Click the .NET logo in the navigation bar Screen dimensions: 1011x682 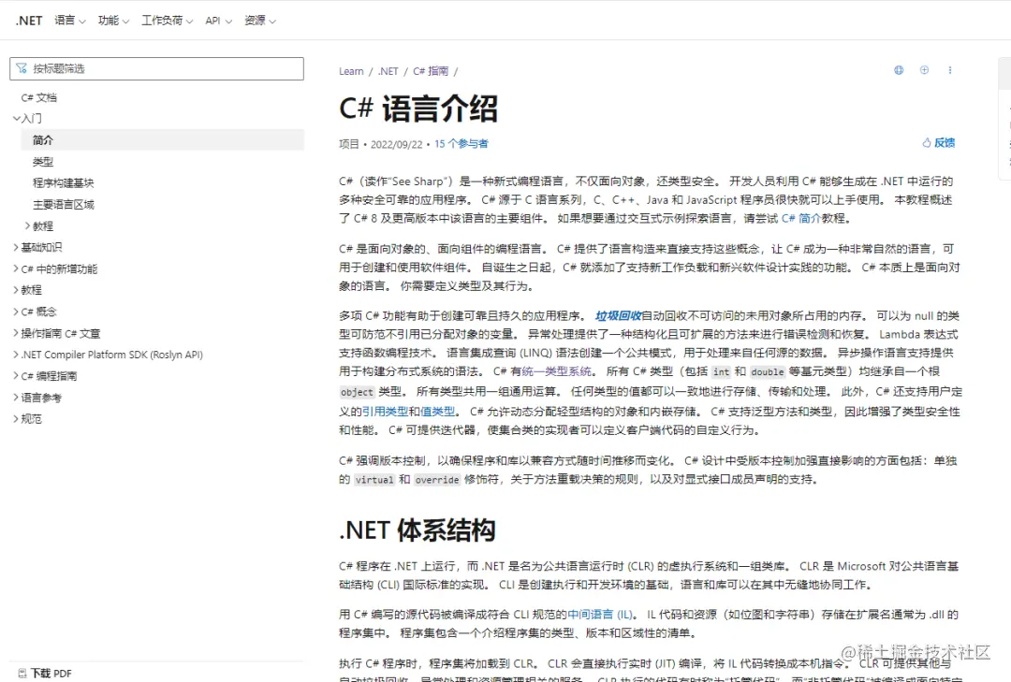pyautogui.click(x=28, y=20)
